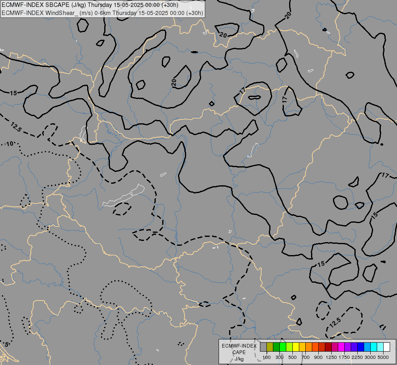397x365 pixels.
Task: Select the olive swatch in the CAPE legend
Action: point(270,347)
